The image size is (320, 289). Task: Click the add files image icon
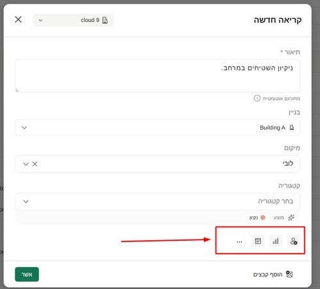click(289, 274)
